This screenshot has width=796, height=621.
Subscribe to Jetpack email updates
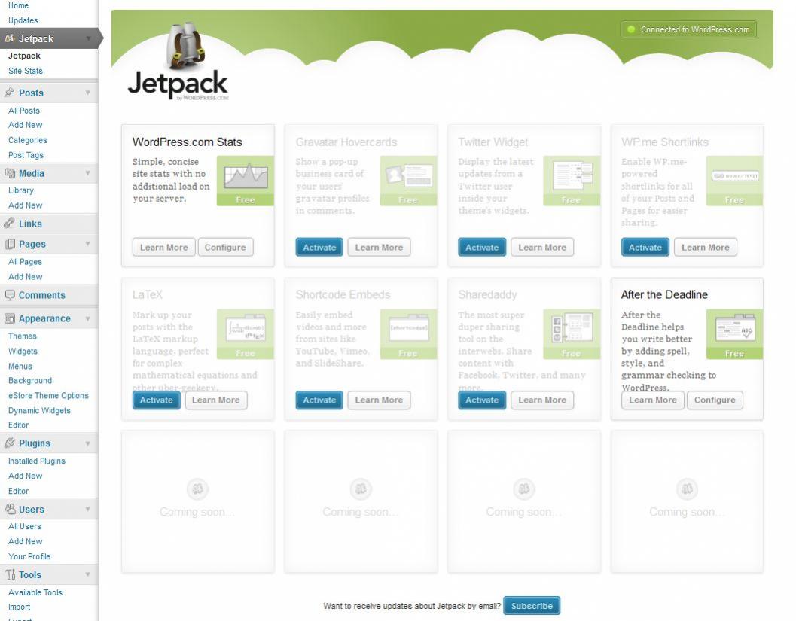(532, 606)
